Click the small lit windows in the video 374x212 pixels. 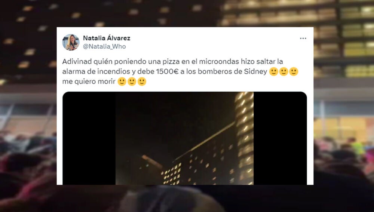point(171,174)
